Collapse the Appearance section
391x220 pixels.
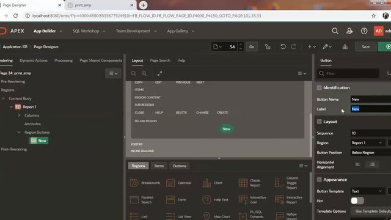[319, 180]
